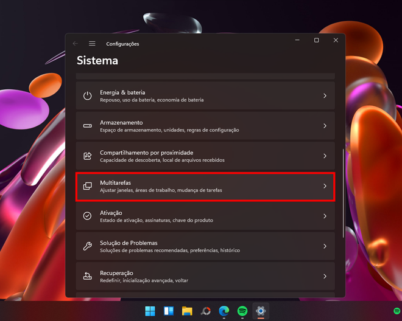The height and width of the screenshot is (321, 402).
Task: Open Ativação settings
Action: tap(205, 216)
